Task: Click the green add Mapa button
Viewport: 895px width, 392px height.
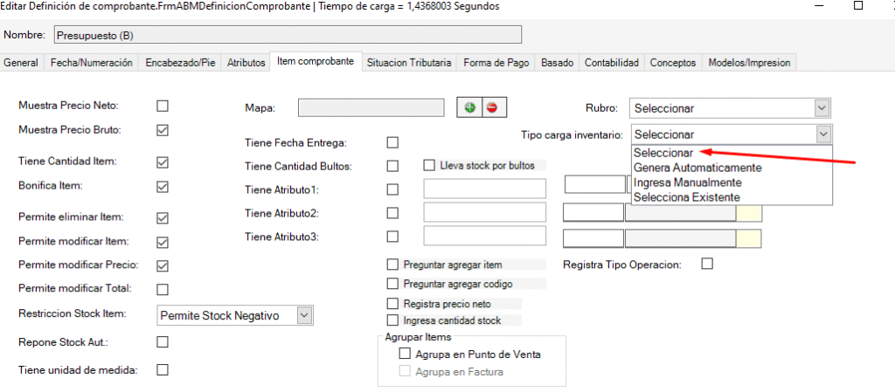Action: (470, 107)
